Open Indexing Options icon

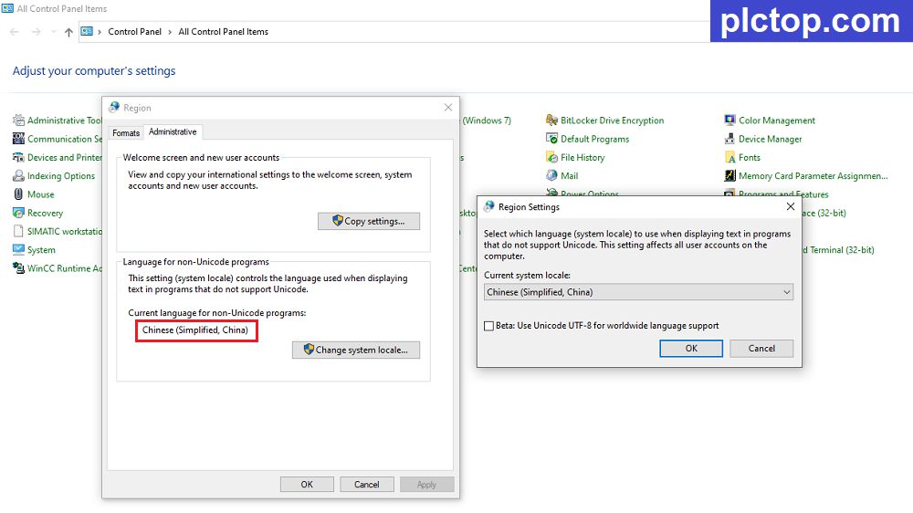pos(18,176)
